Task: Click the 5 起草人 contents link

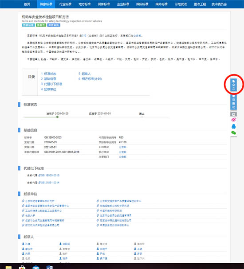Action: [84, 74]
